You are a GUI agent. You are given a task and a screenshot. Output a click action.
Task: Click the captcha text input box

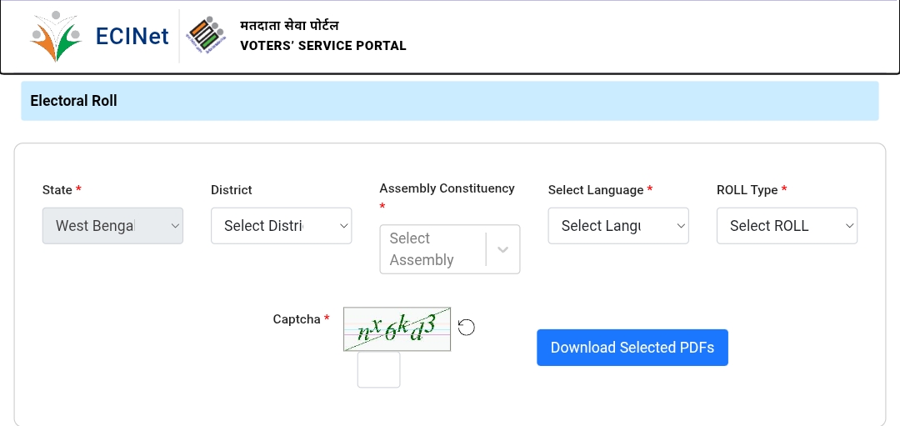point(379,370)
